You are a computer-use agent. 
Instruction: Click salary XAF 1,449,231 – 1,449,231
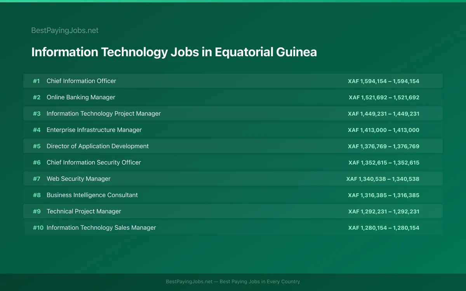pos(384,114)
